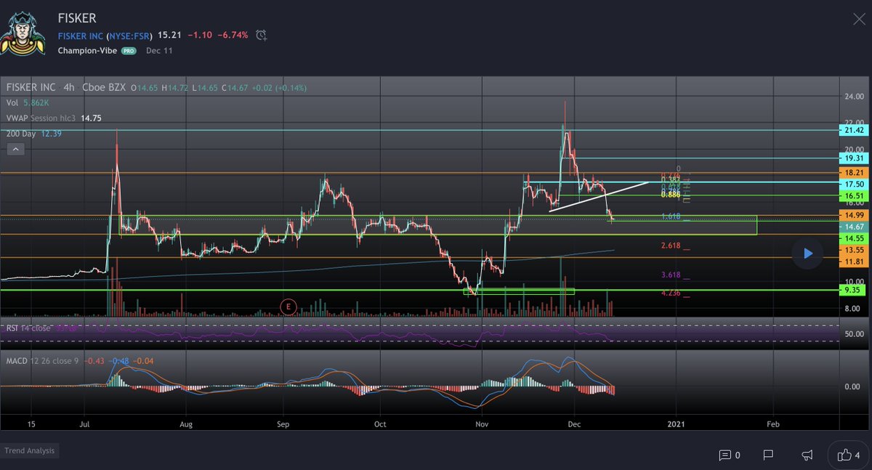
Task: Set a price alert with the clock icon
Action: (x=262, y=35)
